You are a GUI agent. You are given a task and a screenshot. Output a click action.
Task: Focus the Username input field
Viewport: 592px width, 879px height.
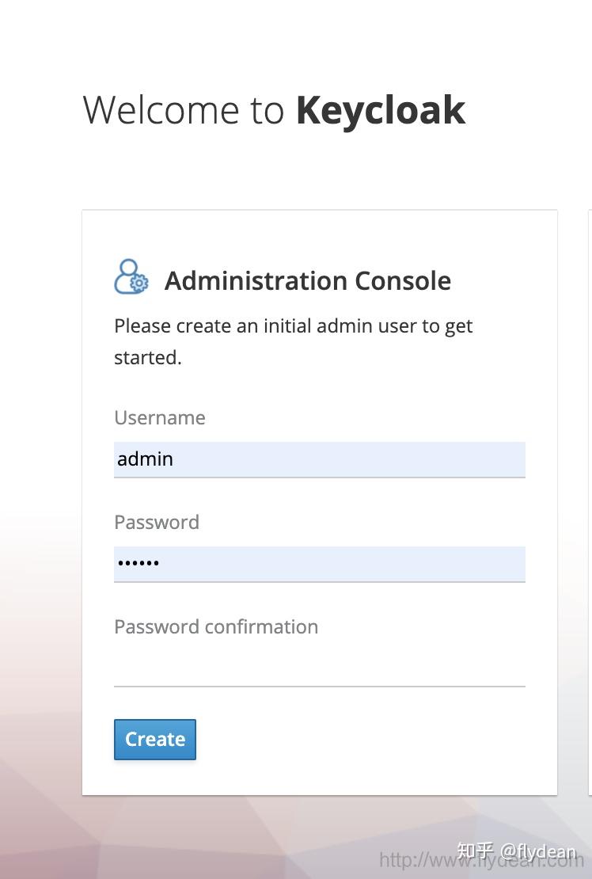(x=319, y=459)
